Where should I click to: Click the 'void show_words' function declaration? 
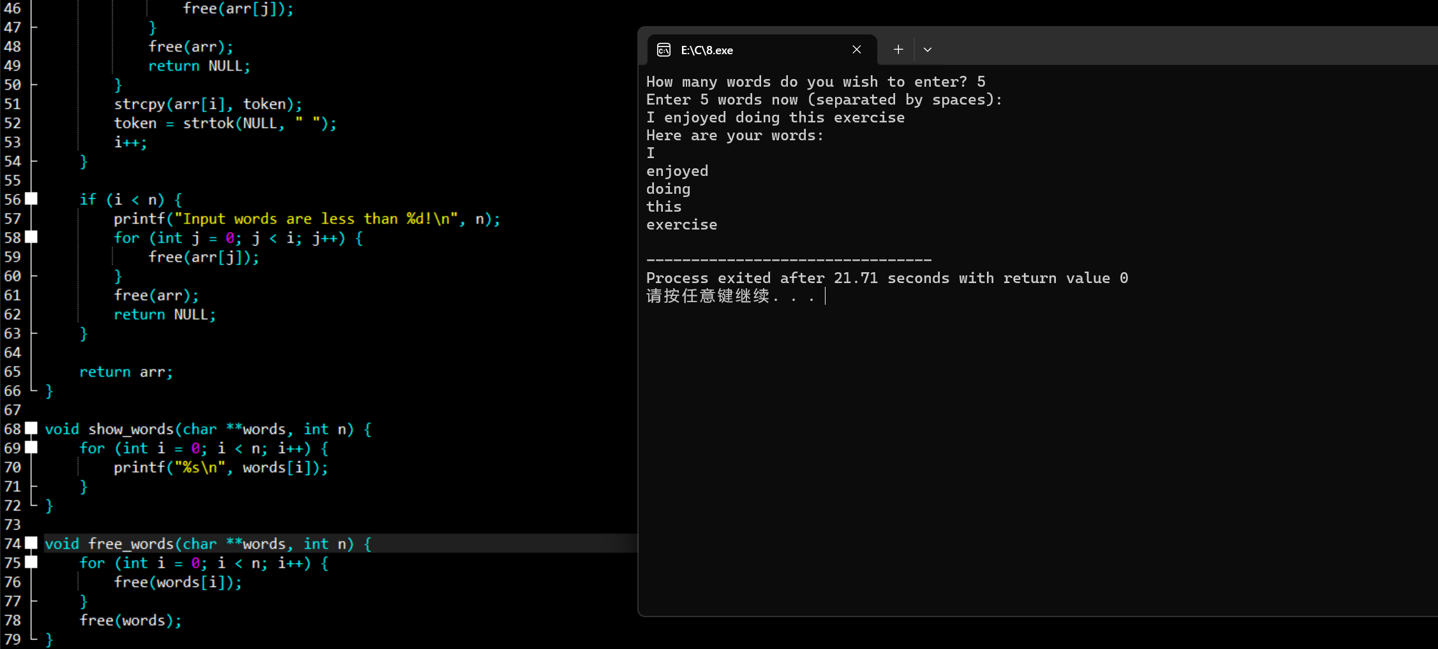208,429
